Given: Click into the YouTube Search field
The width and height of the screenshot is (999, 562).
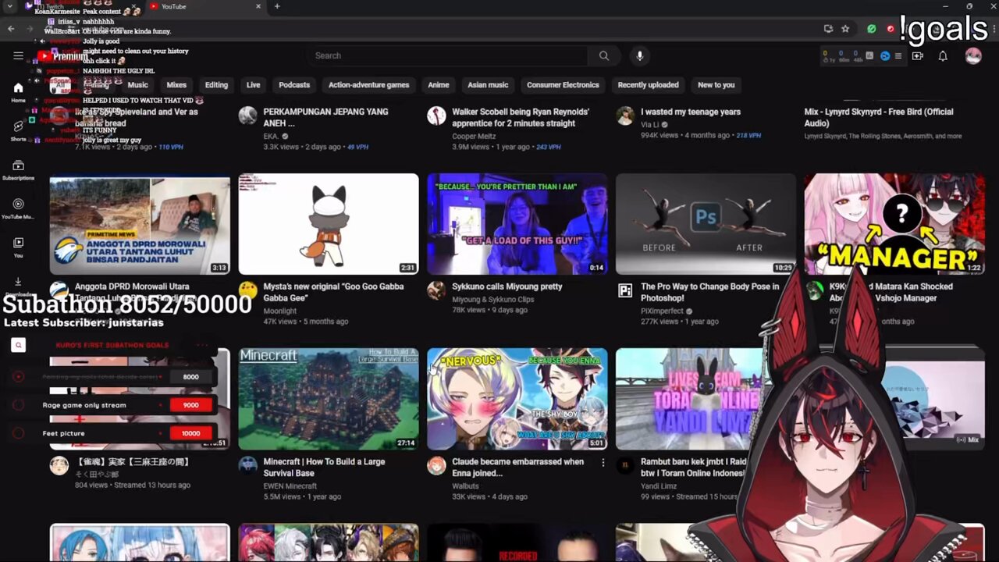Looking at the screenshot, I should click(x=449, y=55).
